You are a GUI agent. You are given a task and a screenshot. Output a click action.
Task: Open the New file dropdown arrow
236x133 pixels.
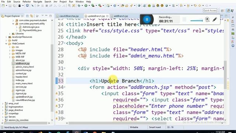pyautogui.click(x=7, y=6)
